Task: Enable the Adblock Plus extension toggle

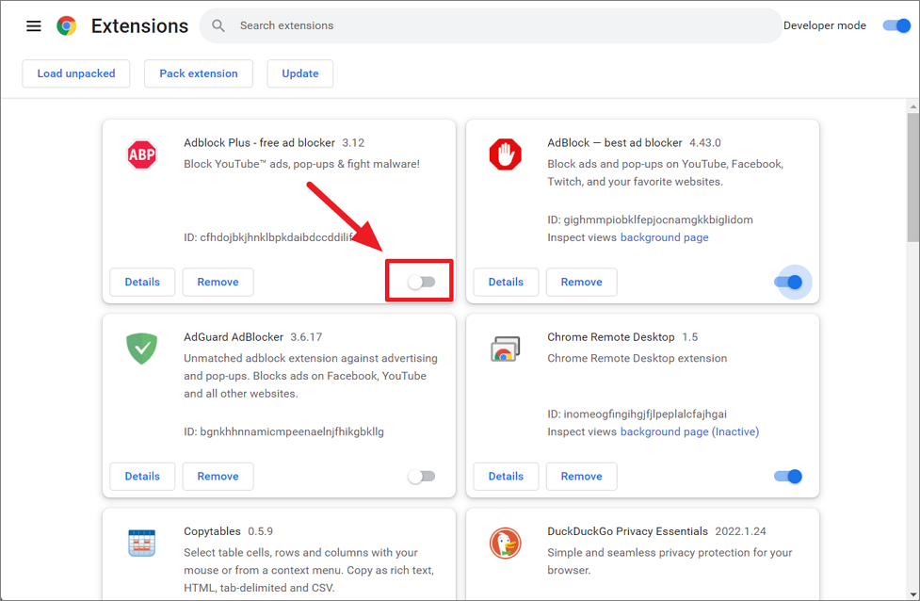Action: [x=421, y=282]
